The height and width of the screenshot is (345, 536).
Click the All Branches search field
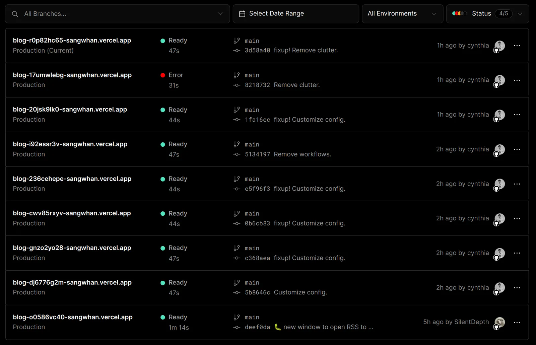point(117,14)
